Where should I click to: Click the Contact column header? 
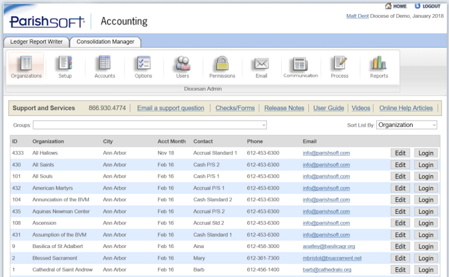203,141
